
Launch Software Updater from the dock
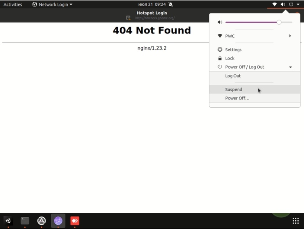[x=42, y=221]
